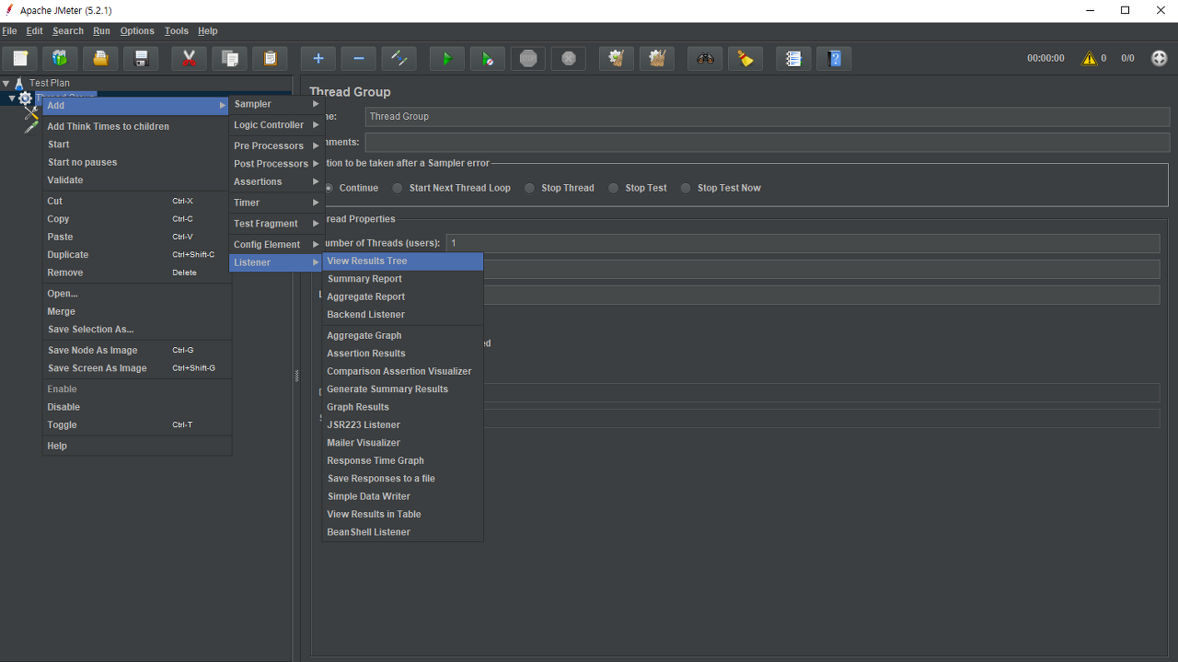Choose Aggregate Report listener

tap(403, 296)
